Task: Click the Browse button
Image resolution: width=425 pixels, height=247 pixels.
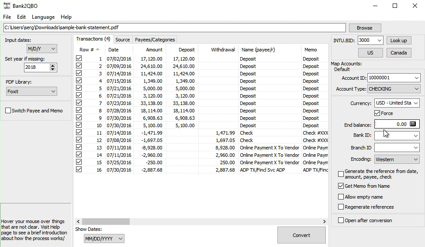Action: click(x=365, y=28)
